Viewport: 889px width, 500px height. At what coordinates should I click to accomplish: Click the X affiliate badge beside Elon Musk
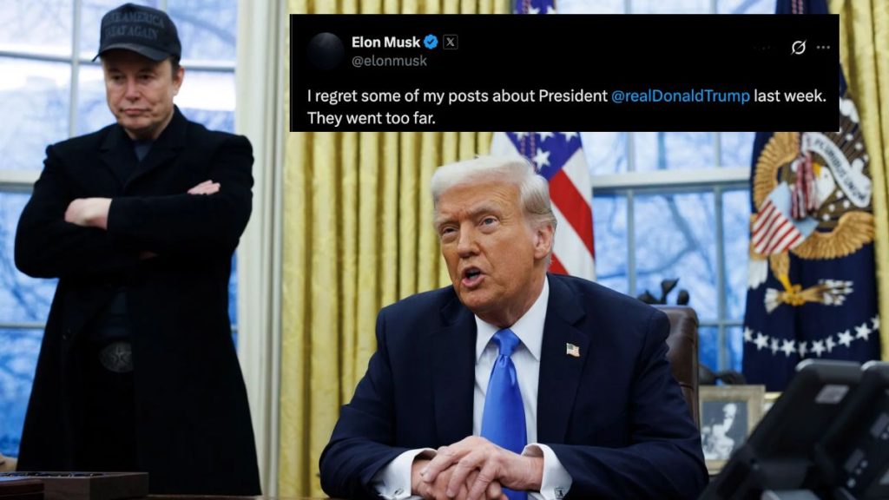coord(451,42)
